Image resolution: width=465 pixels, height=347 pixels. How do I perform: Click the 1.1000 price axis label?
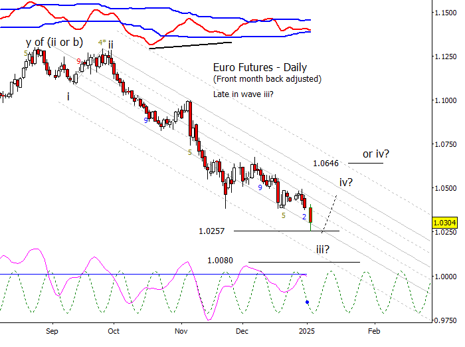(x=446, y=100)
